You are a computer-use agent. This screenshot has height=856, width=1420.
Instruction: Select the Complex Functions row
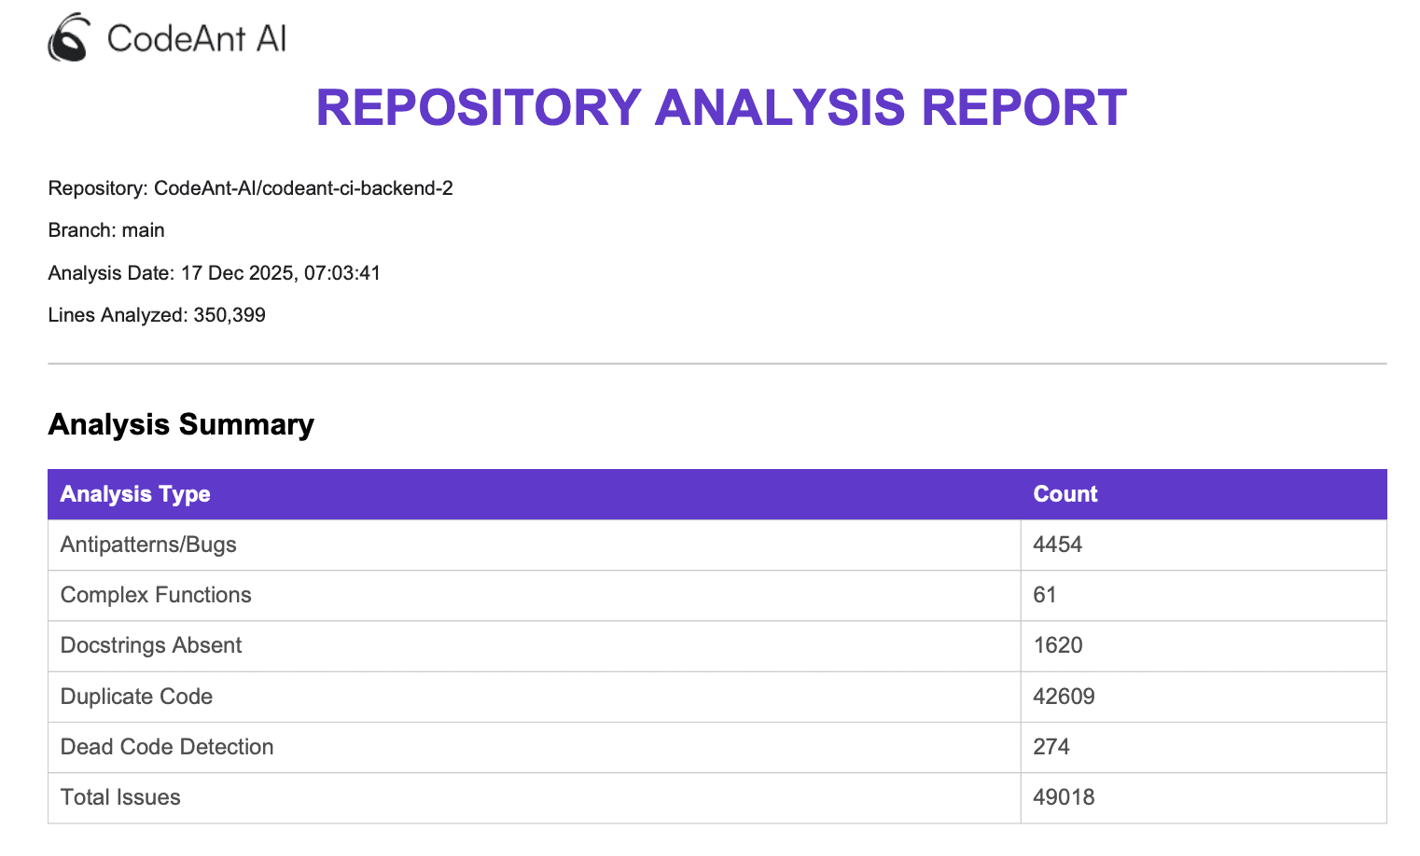(156, 595)
